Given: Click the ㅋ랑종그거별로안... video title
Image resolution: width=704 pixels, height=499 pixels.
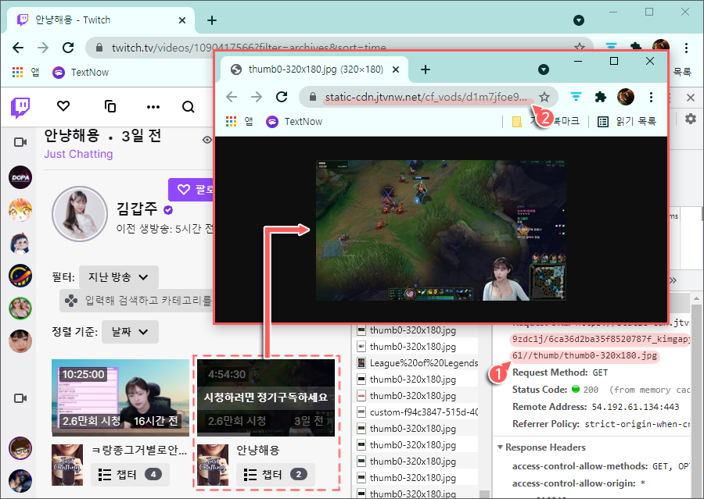Looking at the screenshot, I should tap(138, 450).
